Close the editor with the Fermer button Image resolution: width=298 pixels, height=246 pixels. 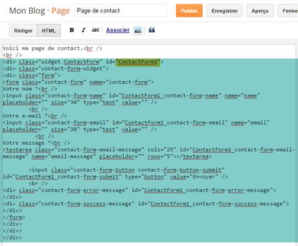coord(288,10)
